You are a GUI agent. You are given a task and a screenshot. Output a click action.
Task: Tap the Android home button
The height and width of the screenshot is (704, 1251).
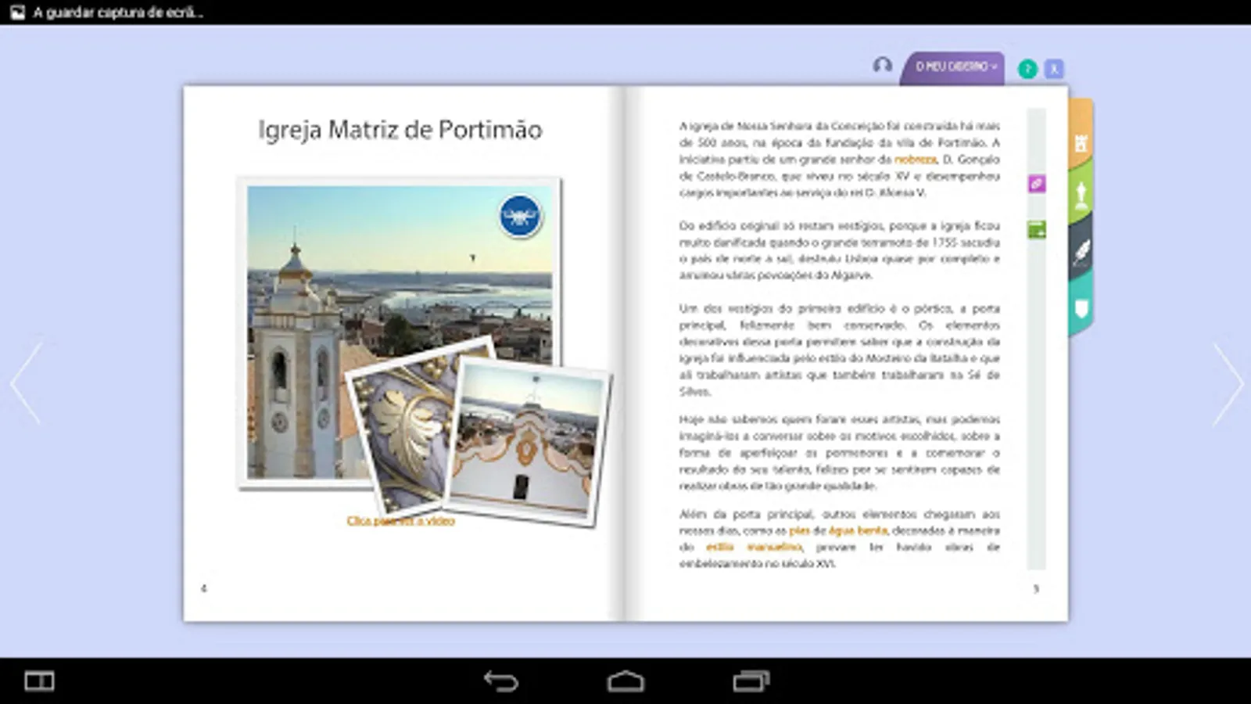(x=625, y=681)
